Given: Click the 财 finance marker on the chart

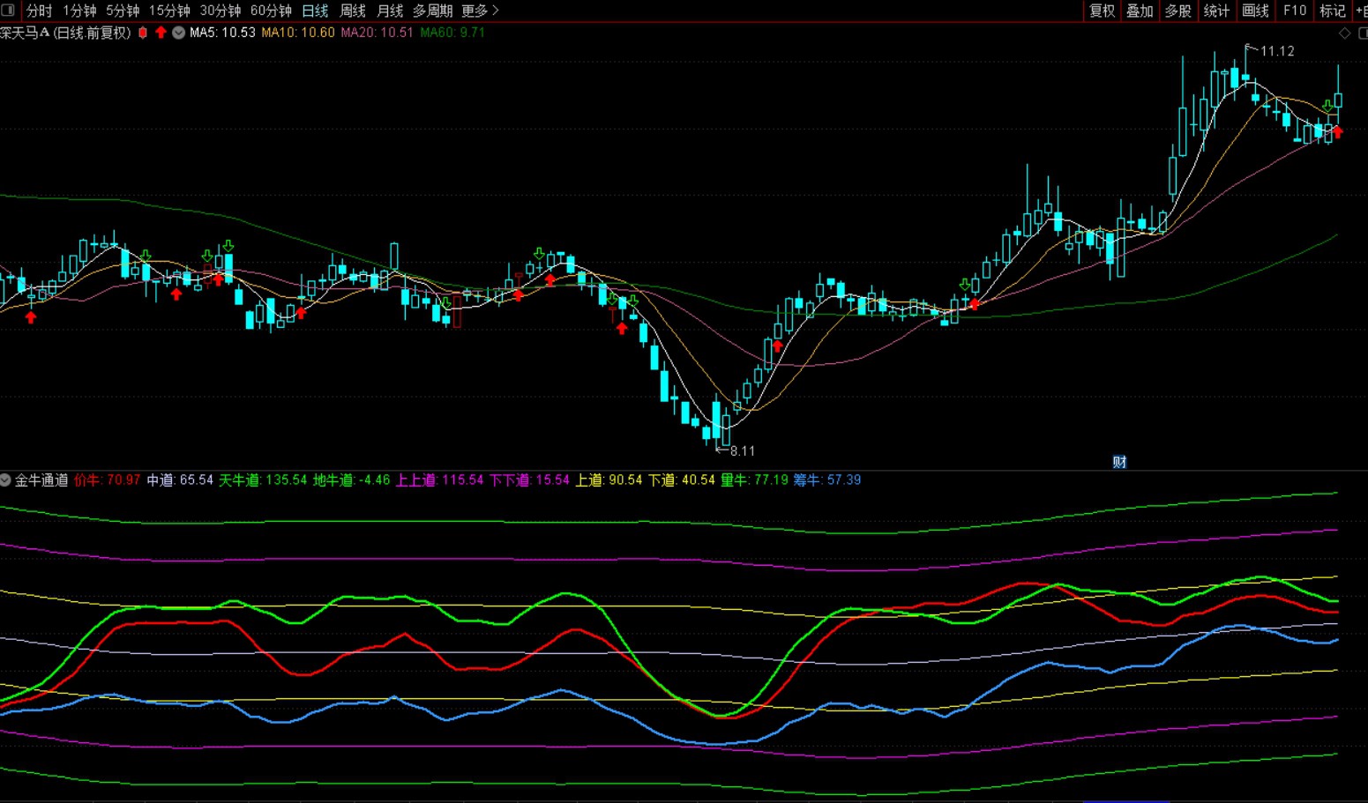Looking at the screenshot, I should pyautogui.click(x=1119, y=462).
